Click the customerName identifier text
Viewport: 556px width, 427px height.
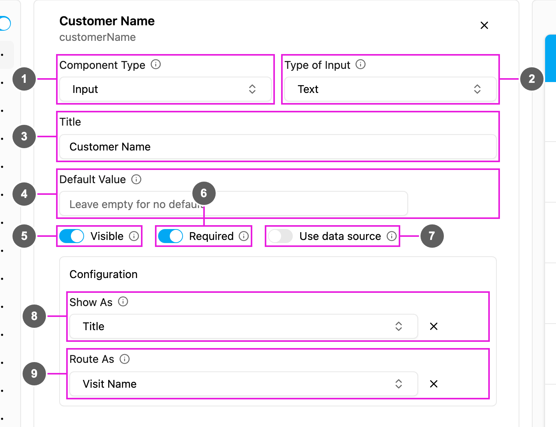[98, 37]
